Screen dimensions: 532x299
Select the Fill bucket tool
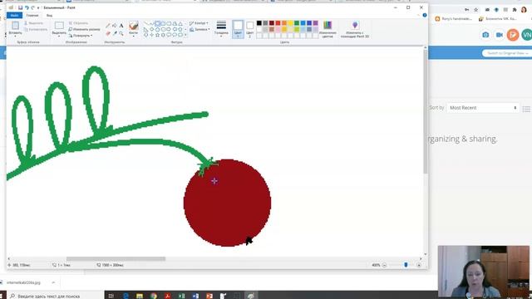click(x=115, y=26)
